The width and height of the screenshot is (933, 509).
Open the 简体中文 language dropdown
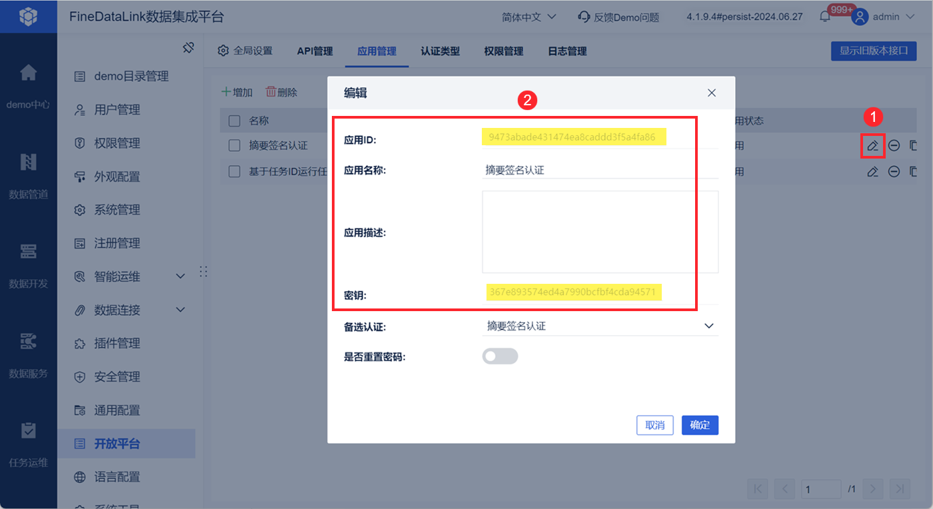(x=528, y=17)
